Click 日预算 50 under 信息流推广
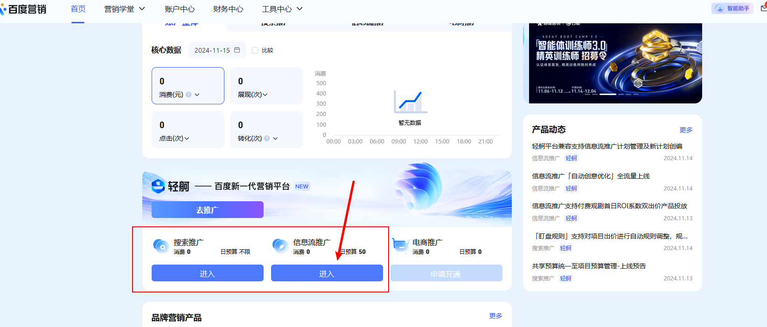The height and width of the screenshot is (327, 767). click(x=353, y=252)
